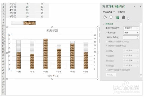Click the custom angle 自定义角度 input field
Screen dimensions: 148x97
[x=130, y=37]
